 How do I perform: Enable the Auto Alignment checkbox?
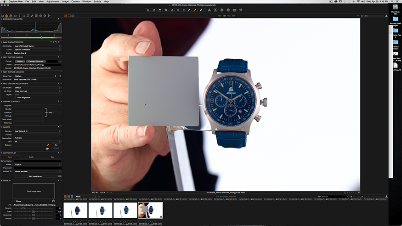coord(15,98)
